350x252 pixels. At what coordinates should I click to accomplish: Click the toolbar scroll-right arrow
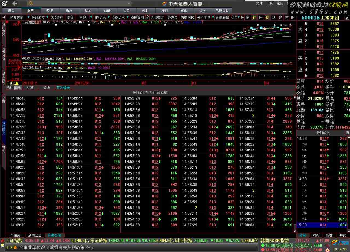pyautogui.click(x=242, y=18)
